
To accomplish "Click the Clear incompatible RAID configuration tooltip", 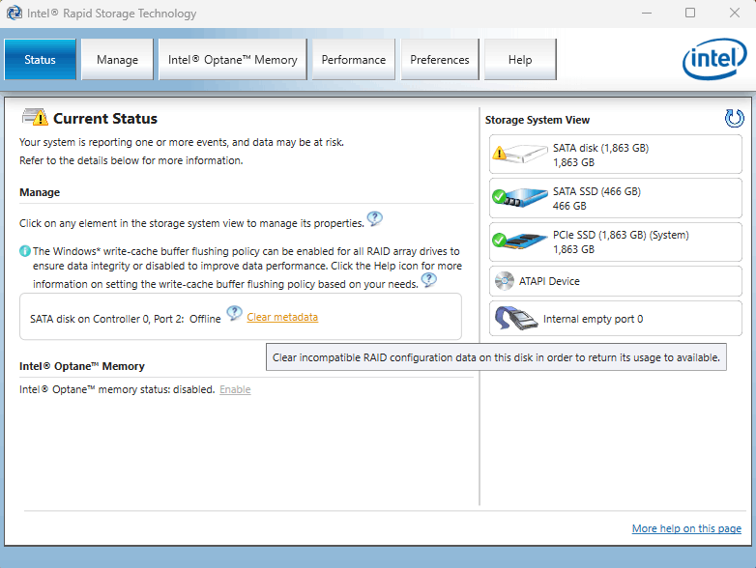I will (496, 357).
